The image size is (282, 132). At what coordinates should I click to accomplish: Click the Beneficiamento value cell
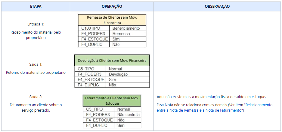point(128,28)
